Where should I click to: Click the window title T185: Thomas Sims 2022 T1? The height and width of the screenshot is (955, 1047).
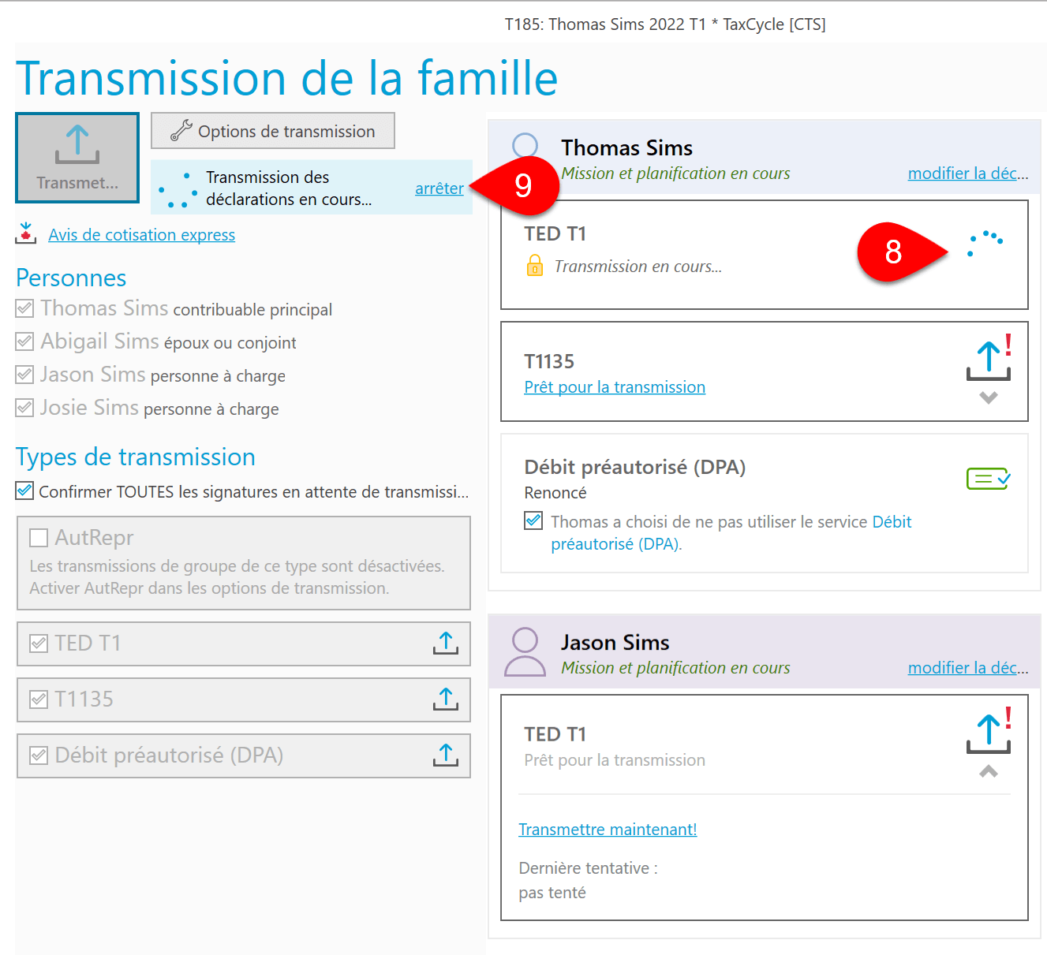point(665,24)
